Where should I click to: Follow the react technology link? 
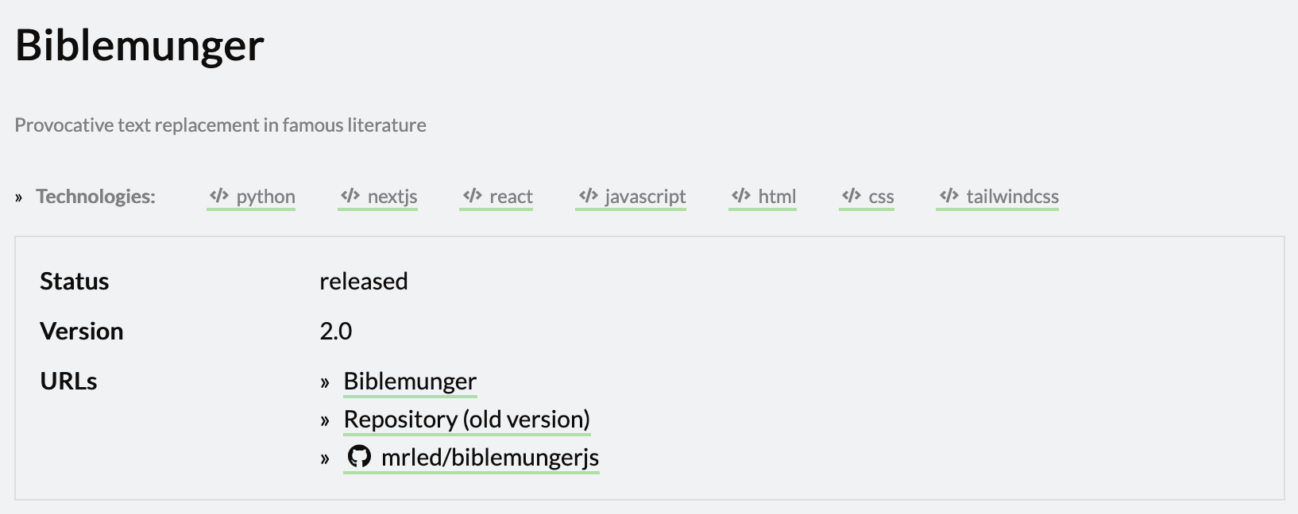click(x=511, y=197)
